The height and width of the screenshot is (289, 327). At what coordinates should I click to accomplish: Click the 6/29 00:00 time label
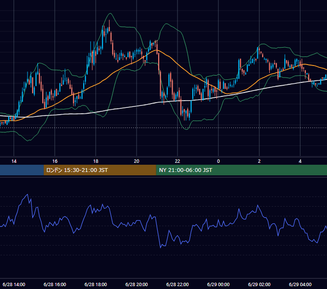[218, 284]
